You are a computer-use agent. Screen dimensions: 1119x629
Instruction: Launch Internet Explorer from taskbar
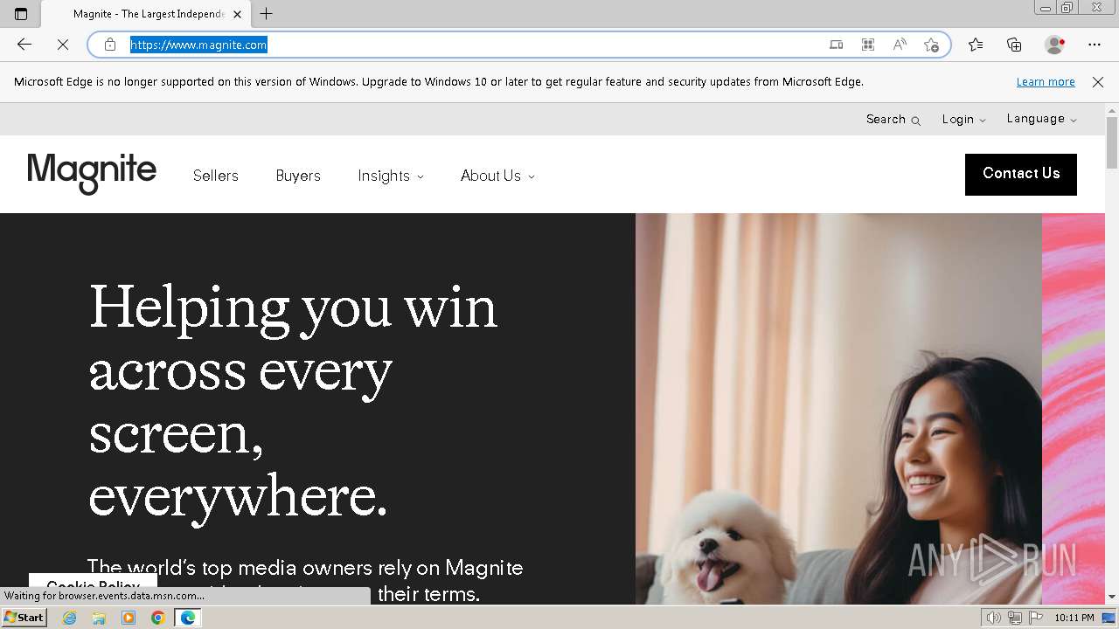click(70, 618)
